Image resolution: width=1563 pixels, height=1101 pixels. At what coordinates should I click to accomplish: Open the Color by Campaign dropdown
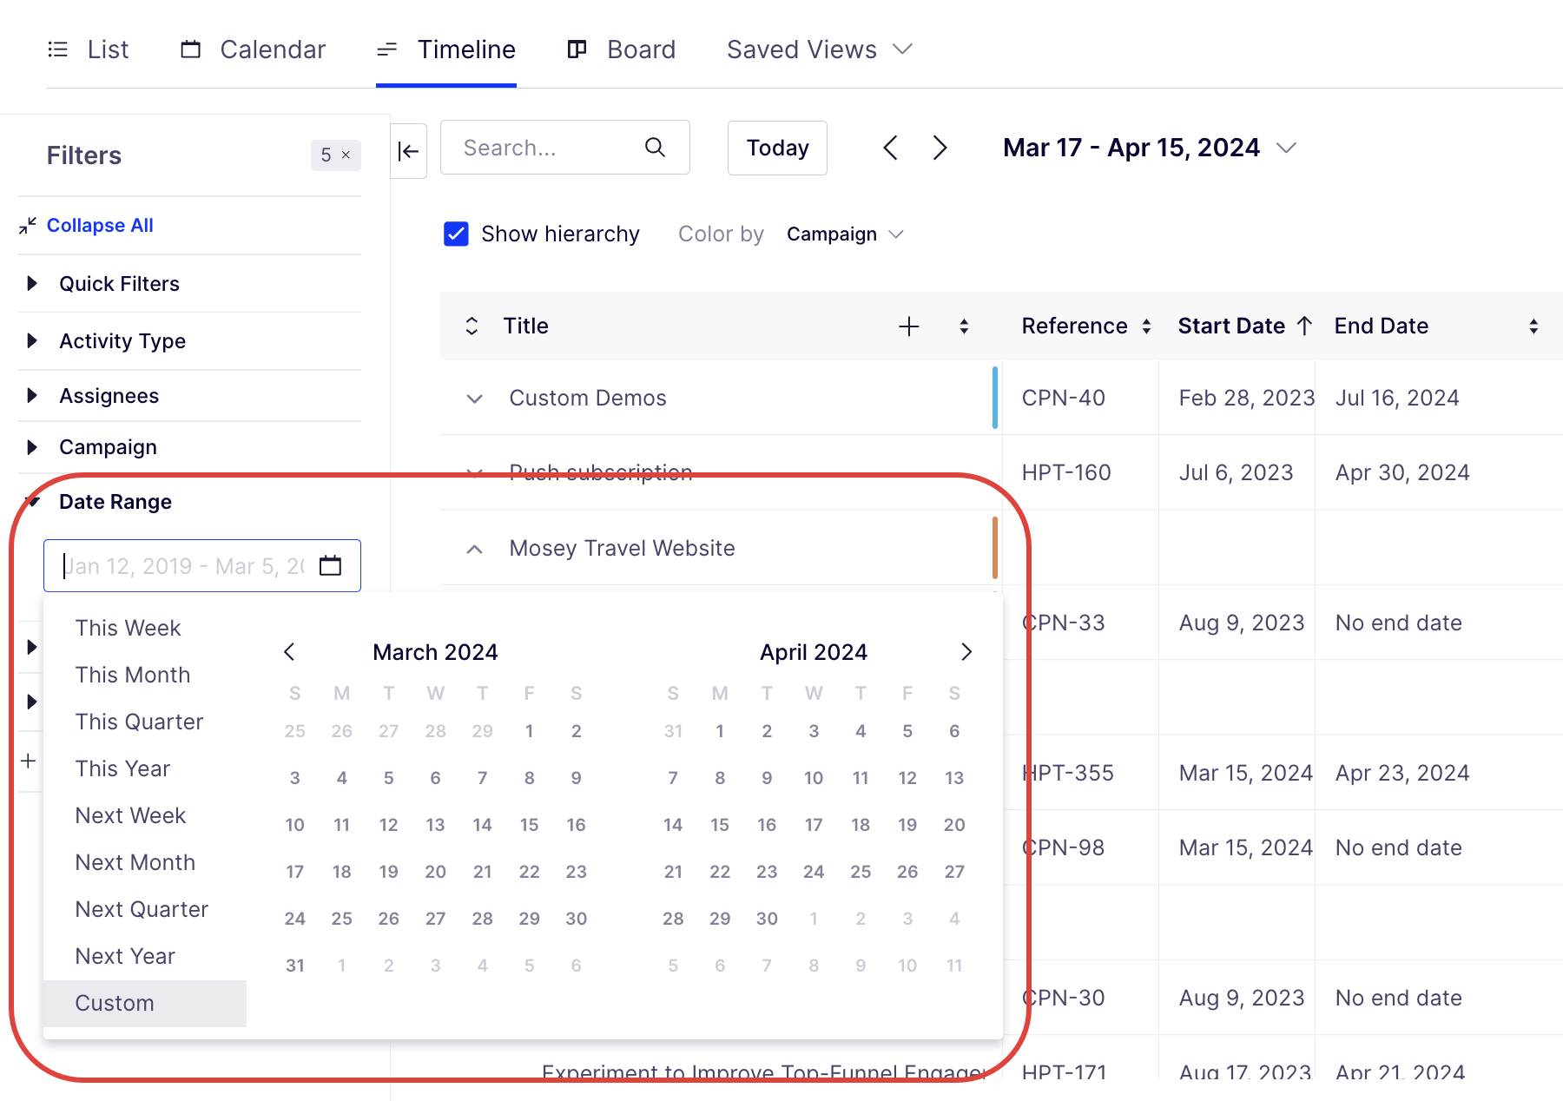(x=845, y=234)
